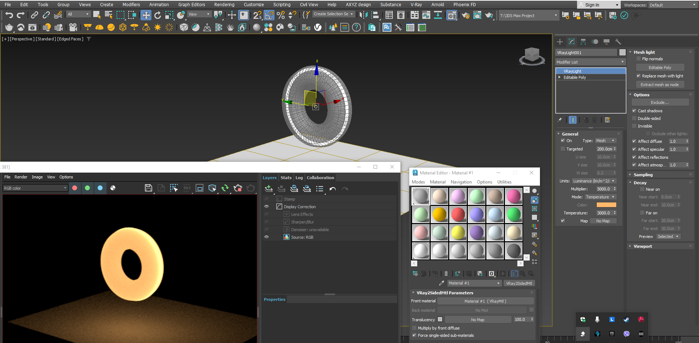Enable Multiply by front diffuse
Image resolution: width=699 pixels, height=343 pixels.
pos(414,328)
